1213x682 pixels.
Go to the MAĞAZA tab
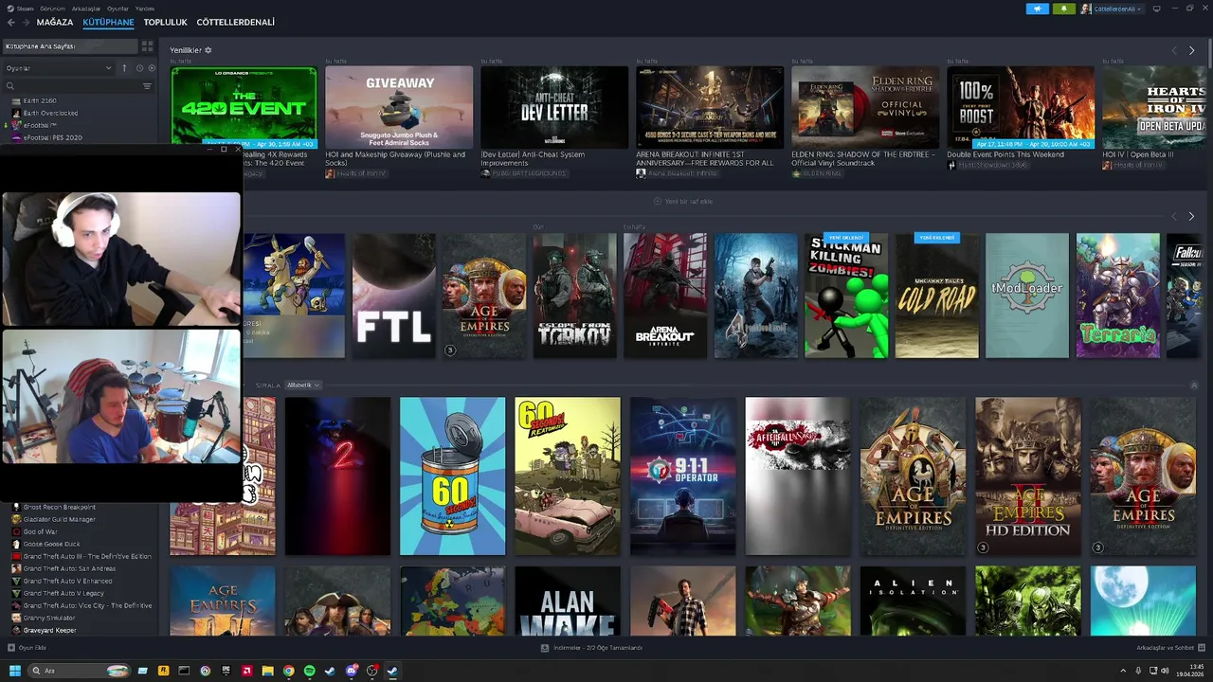click(x=55, y=22)
